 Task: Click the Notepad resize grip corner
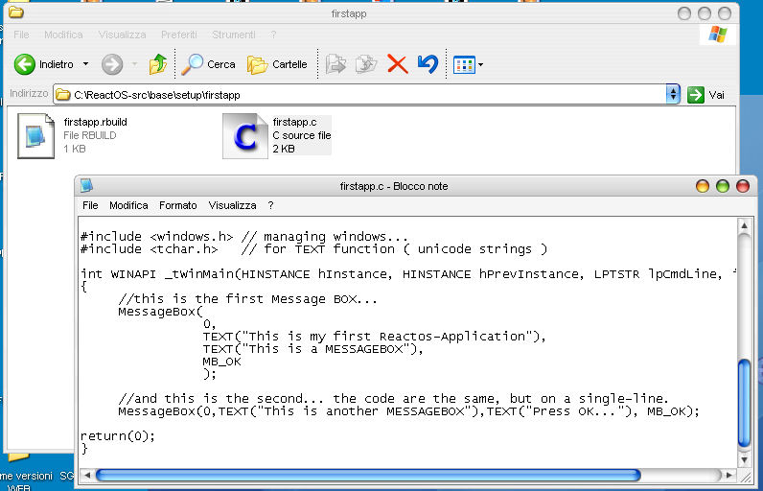745,478
